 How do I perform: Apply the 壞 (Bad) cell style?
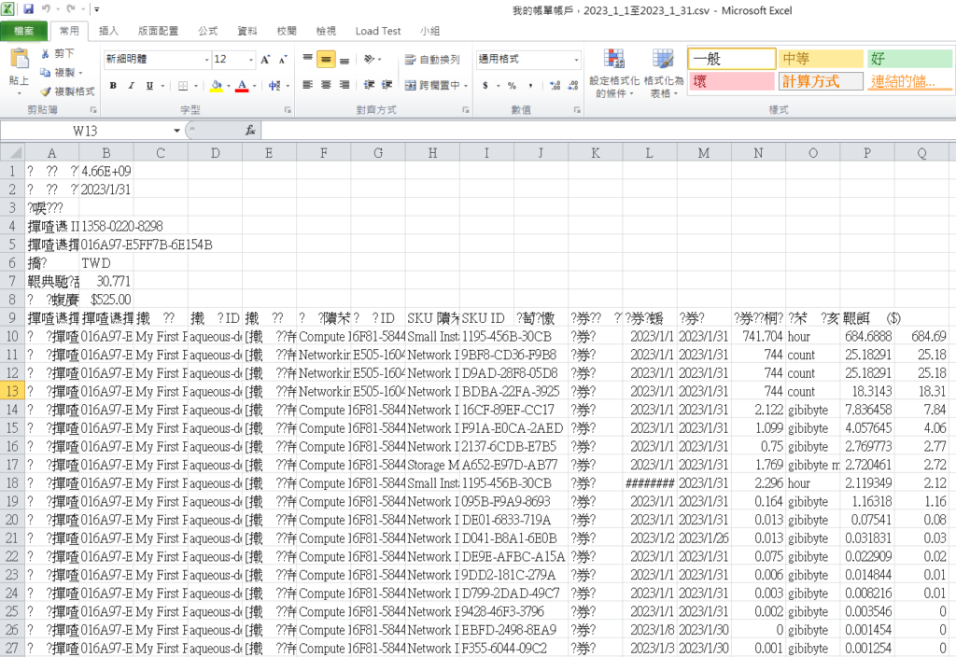coord(731,81)
